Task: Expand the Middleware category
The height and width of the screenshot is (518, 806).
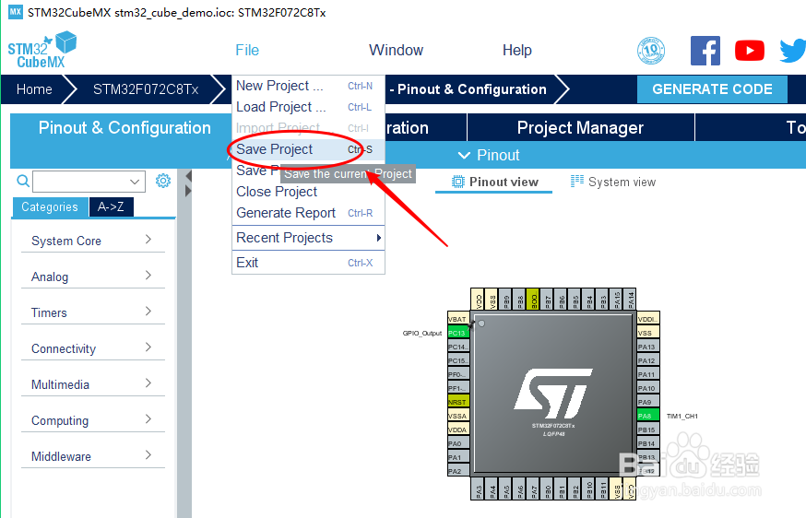Action: tap(92, 456)
